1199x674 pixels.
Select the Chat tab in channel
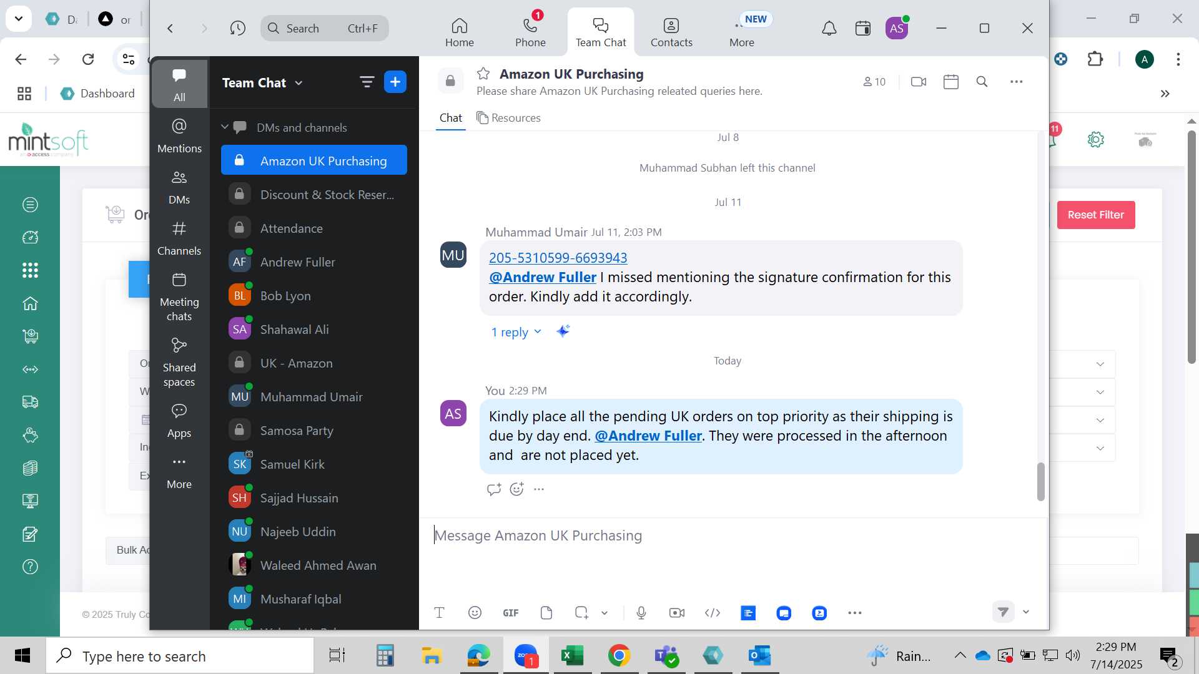pos(450,118)
